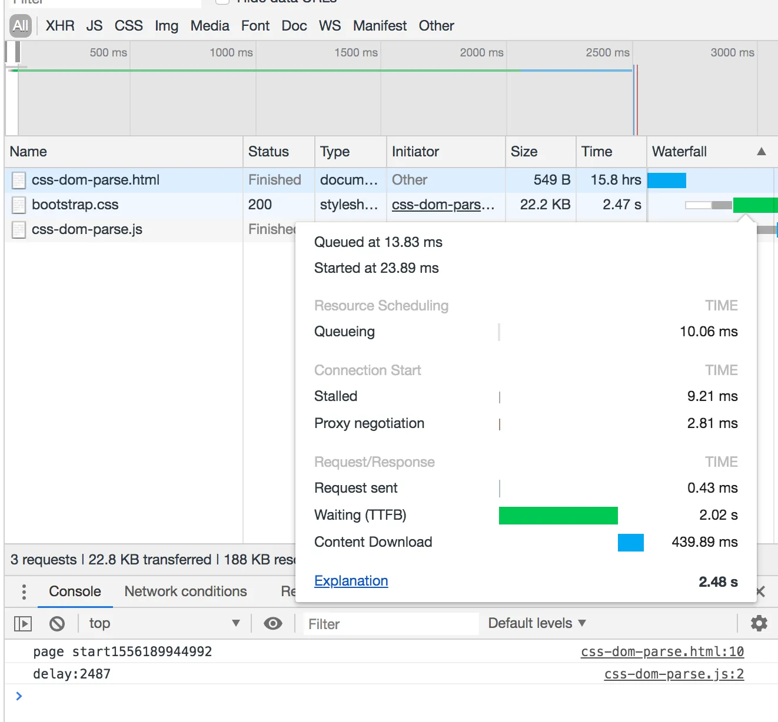Open console settings gear
Screen dimensions: 778x722
(759, 623)
